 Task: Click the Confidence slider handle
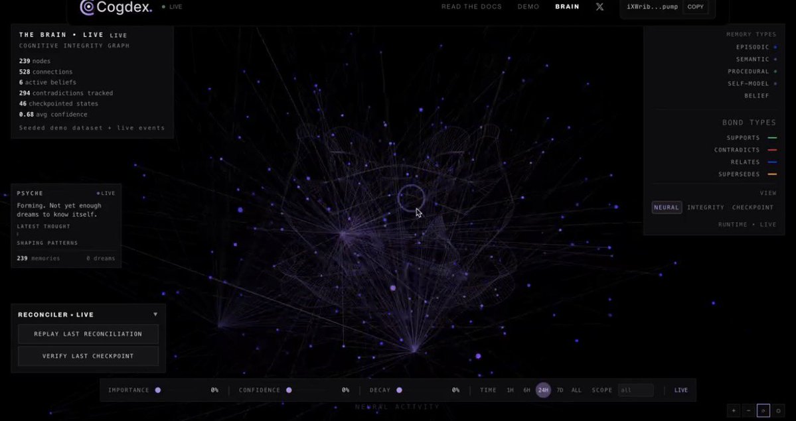pos(289,390)
